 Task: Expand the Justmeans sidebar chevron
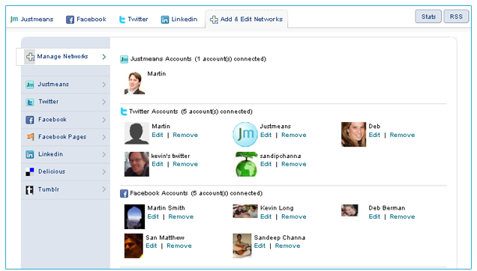click(104, 85)
